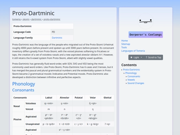
Task: Open Languages of Tomeria link
Action: pyautogui.click(x=133, y=51)
